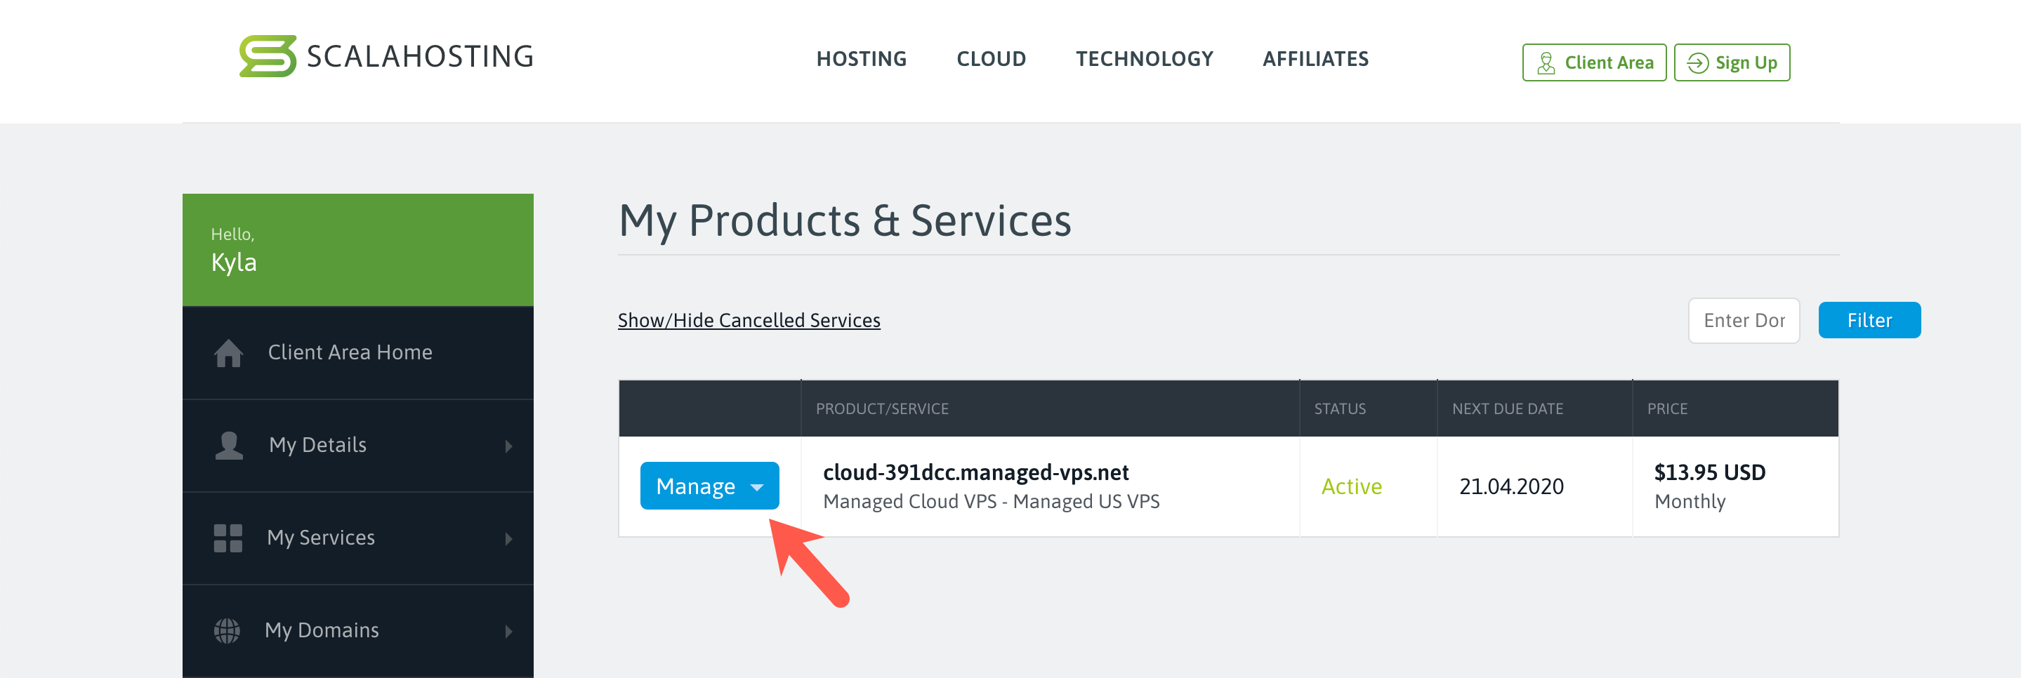Click the PRICE column header
Image resolution: width=2021 pixels, height=678 pixels.
(1666, 408)
